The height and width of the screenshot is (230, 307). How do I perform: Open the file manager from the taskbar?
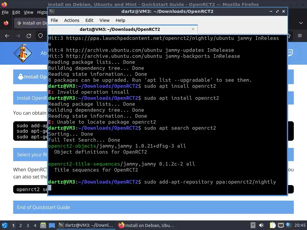click(x=43, y=225)
